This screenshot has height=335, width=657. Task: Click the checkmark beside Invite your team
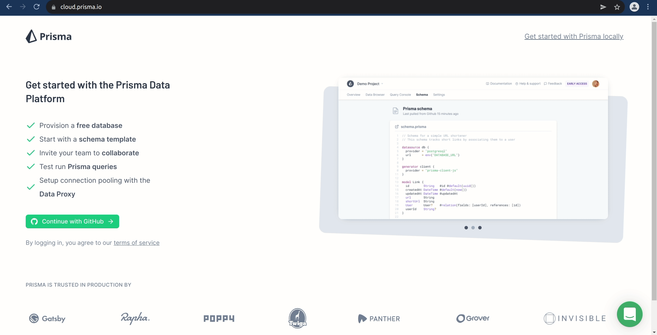[31, 153]
